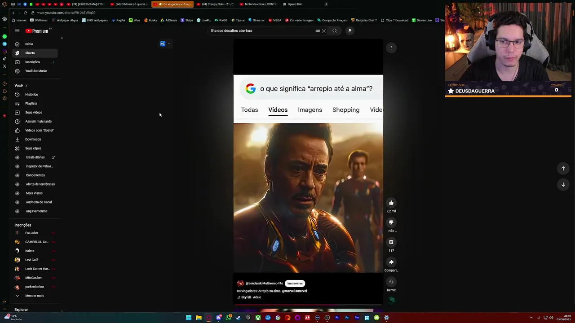This screenshot has height=323, width=575.
Task: Open Ideais diárias external link
Action: (35, 157)
